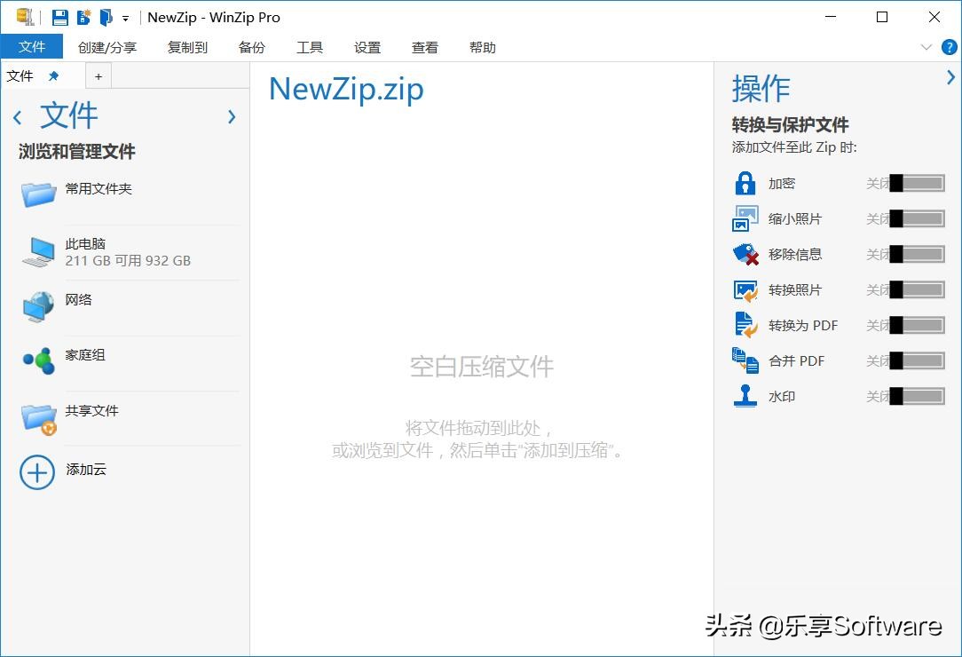Open the 复制到 ribbon tab
The image size is (962, 657).
tap(188, 47)
